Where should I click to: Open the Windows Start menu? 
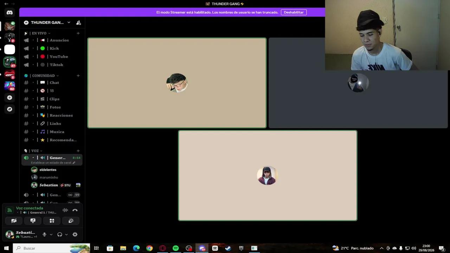[x=6, y=248]
